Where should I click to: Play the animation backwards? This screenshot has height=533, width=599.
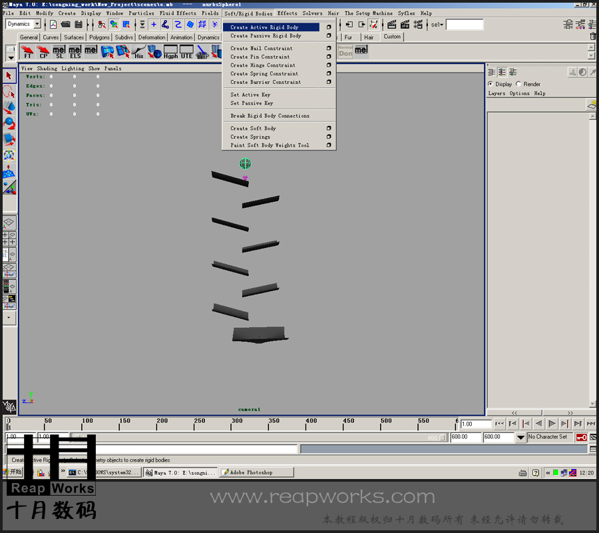pos(538,424)
